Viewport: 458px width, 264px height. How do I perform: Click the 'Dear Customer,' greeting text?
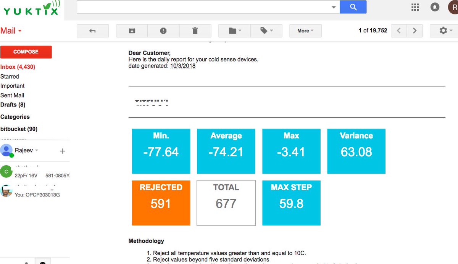point(150,53)
